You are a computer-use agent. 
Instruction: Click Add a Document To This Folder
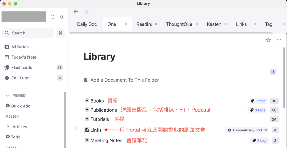[x=124, y=80]
